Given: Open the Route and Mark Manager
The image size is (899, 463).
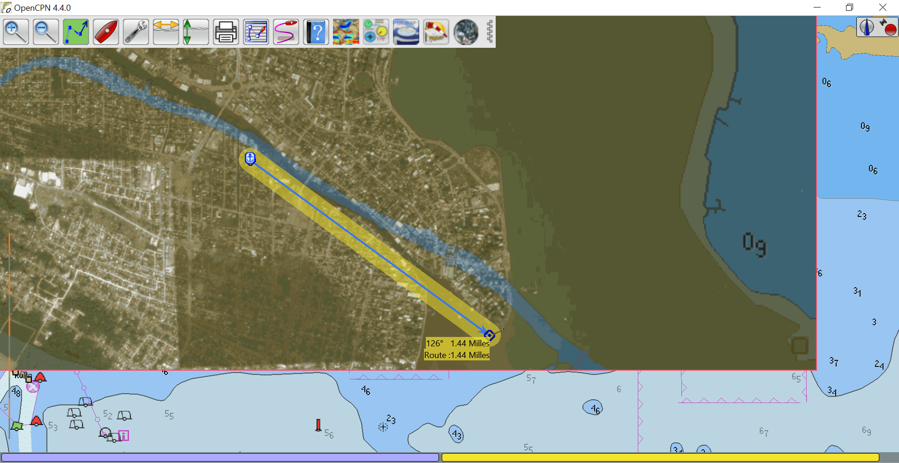Looking at the screenshot, I should 256,32.
